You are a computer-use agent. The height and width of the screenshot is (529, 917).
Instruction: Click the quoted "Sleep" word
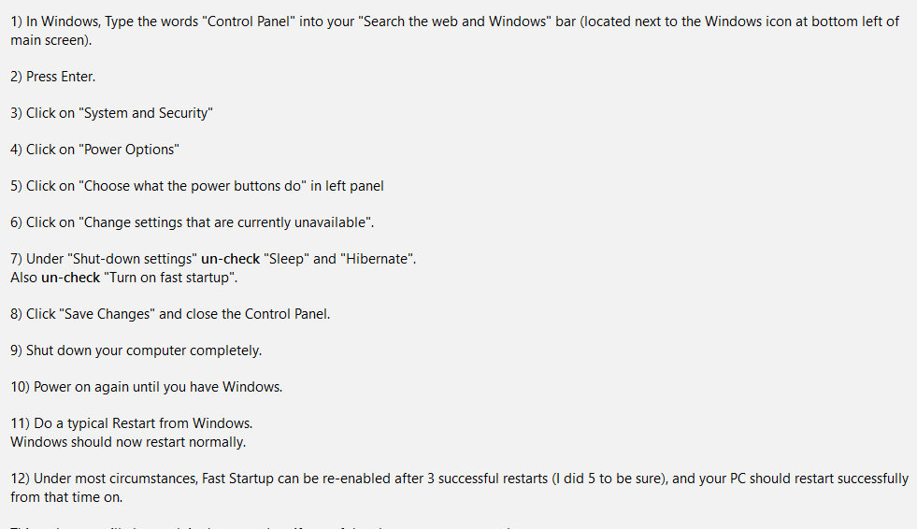click(287, 259)
